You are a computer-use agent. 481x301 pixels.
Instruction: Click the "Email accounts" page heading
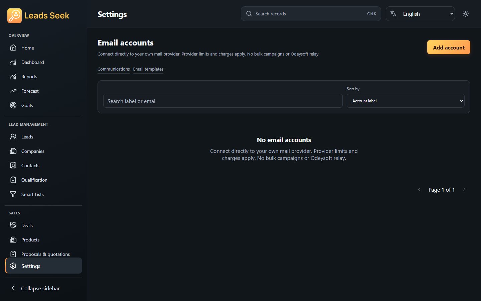(x=126, y=43)
